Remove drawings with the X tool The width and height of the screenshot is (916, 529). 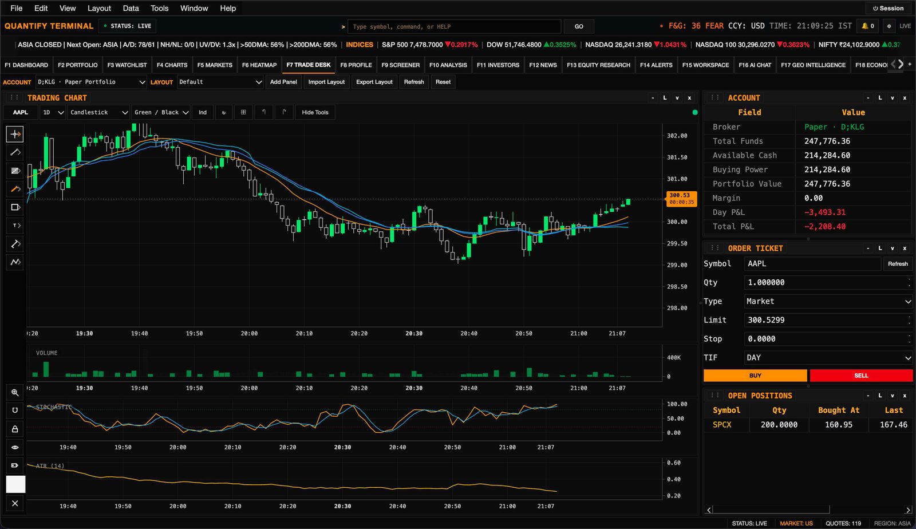[x=15, y=503]
